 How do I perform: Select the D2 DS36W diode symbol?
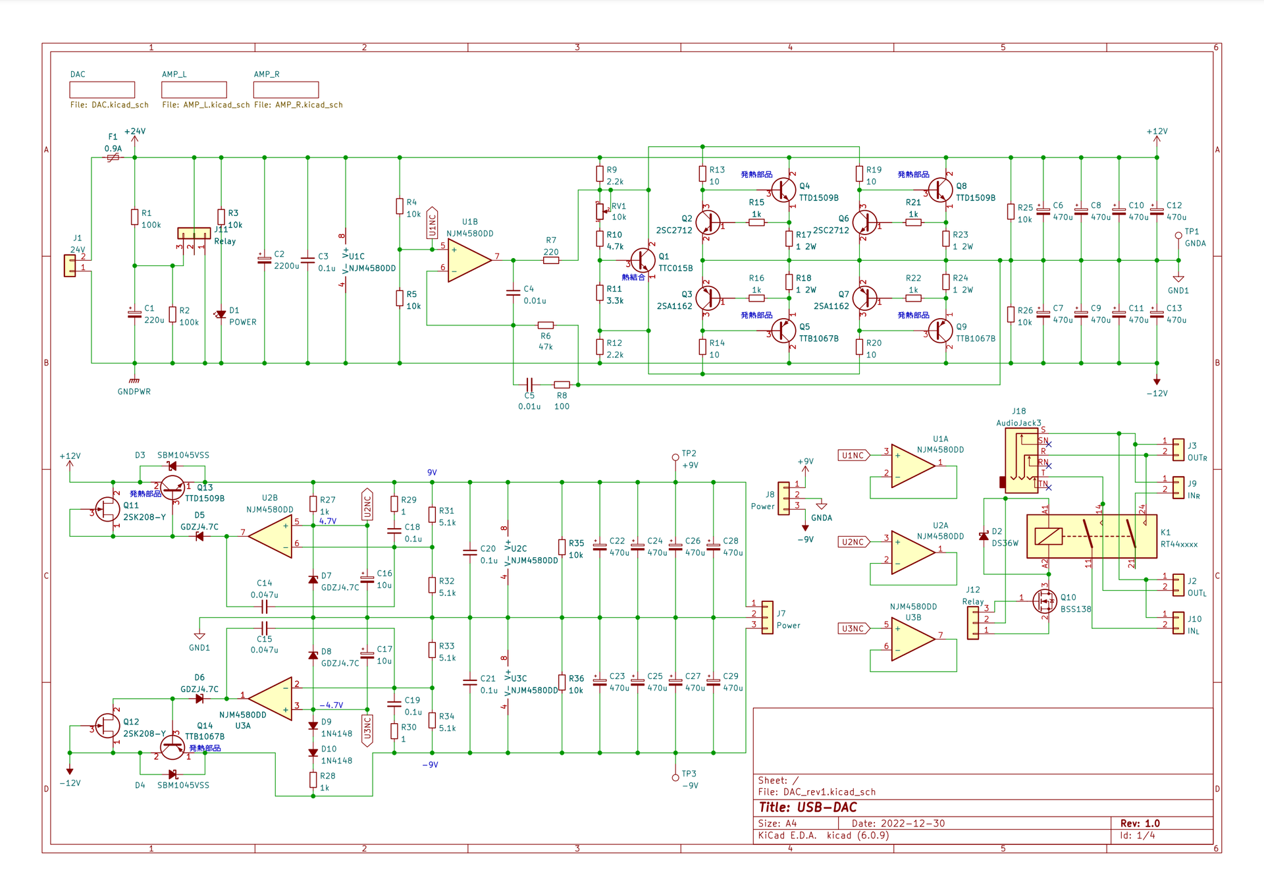984,537
